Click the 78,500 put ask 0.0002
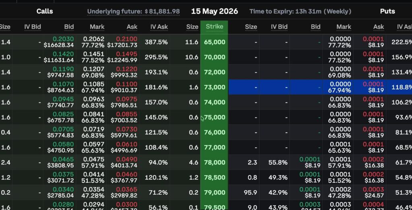This screenshot has width=412, height=210. (x=373, y=175)
